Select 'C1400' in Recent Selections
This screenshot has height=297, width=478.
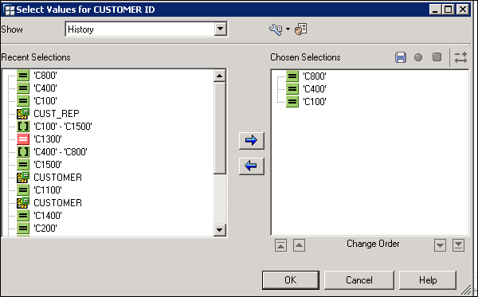coord(48,215)
